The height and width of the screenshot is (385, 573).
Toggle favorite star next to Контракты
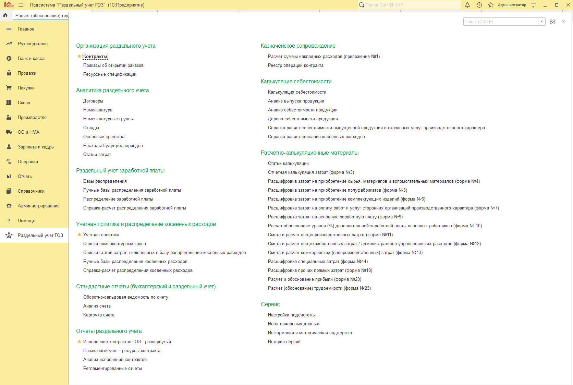pos(79,56)
